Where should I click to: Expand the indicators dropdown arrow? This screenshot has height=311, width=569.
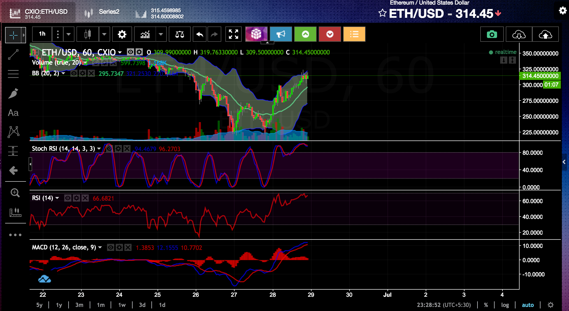point(161,34)
